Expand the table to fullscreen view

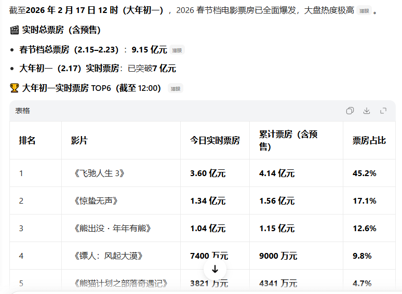[383, 111]
